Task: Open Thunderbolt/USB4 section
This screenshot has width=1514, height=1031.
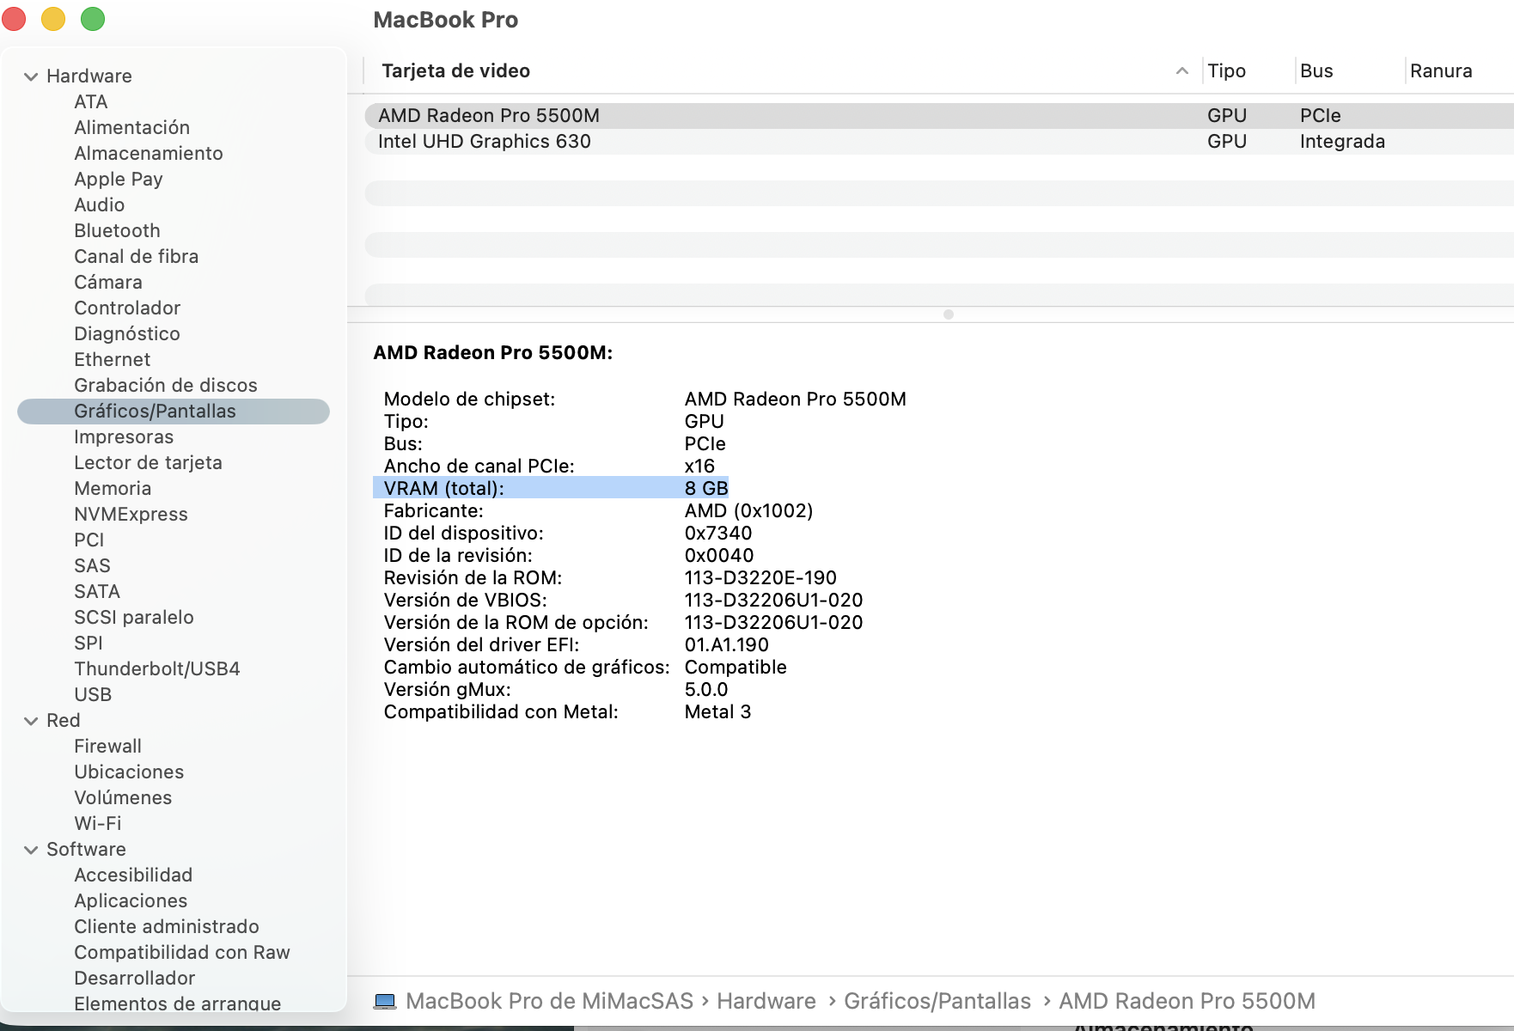Action: [x=156, y=669]
